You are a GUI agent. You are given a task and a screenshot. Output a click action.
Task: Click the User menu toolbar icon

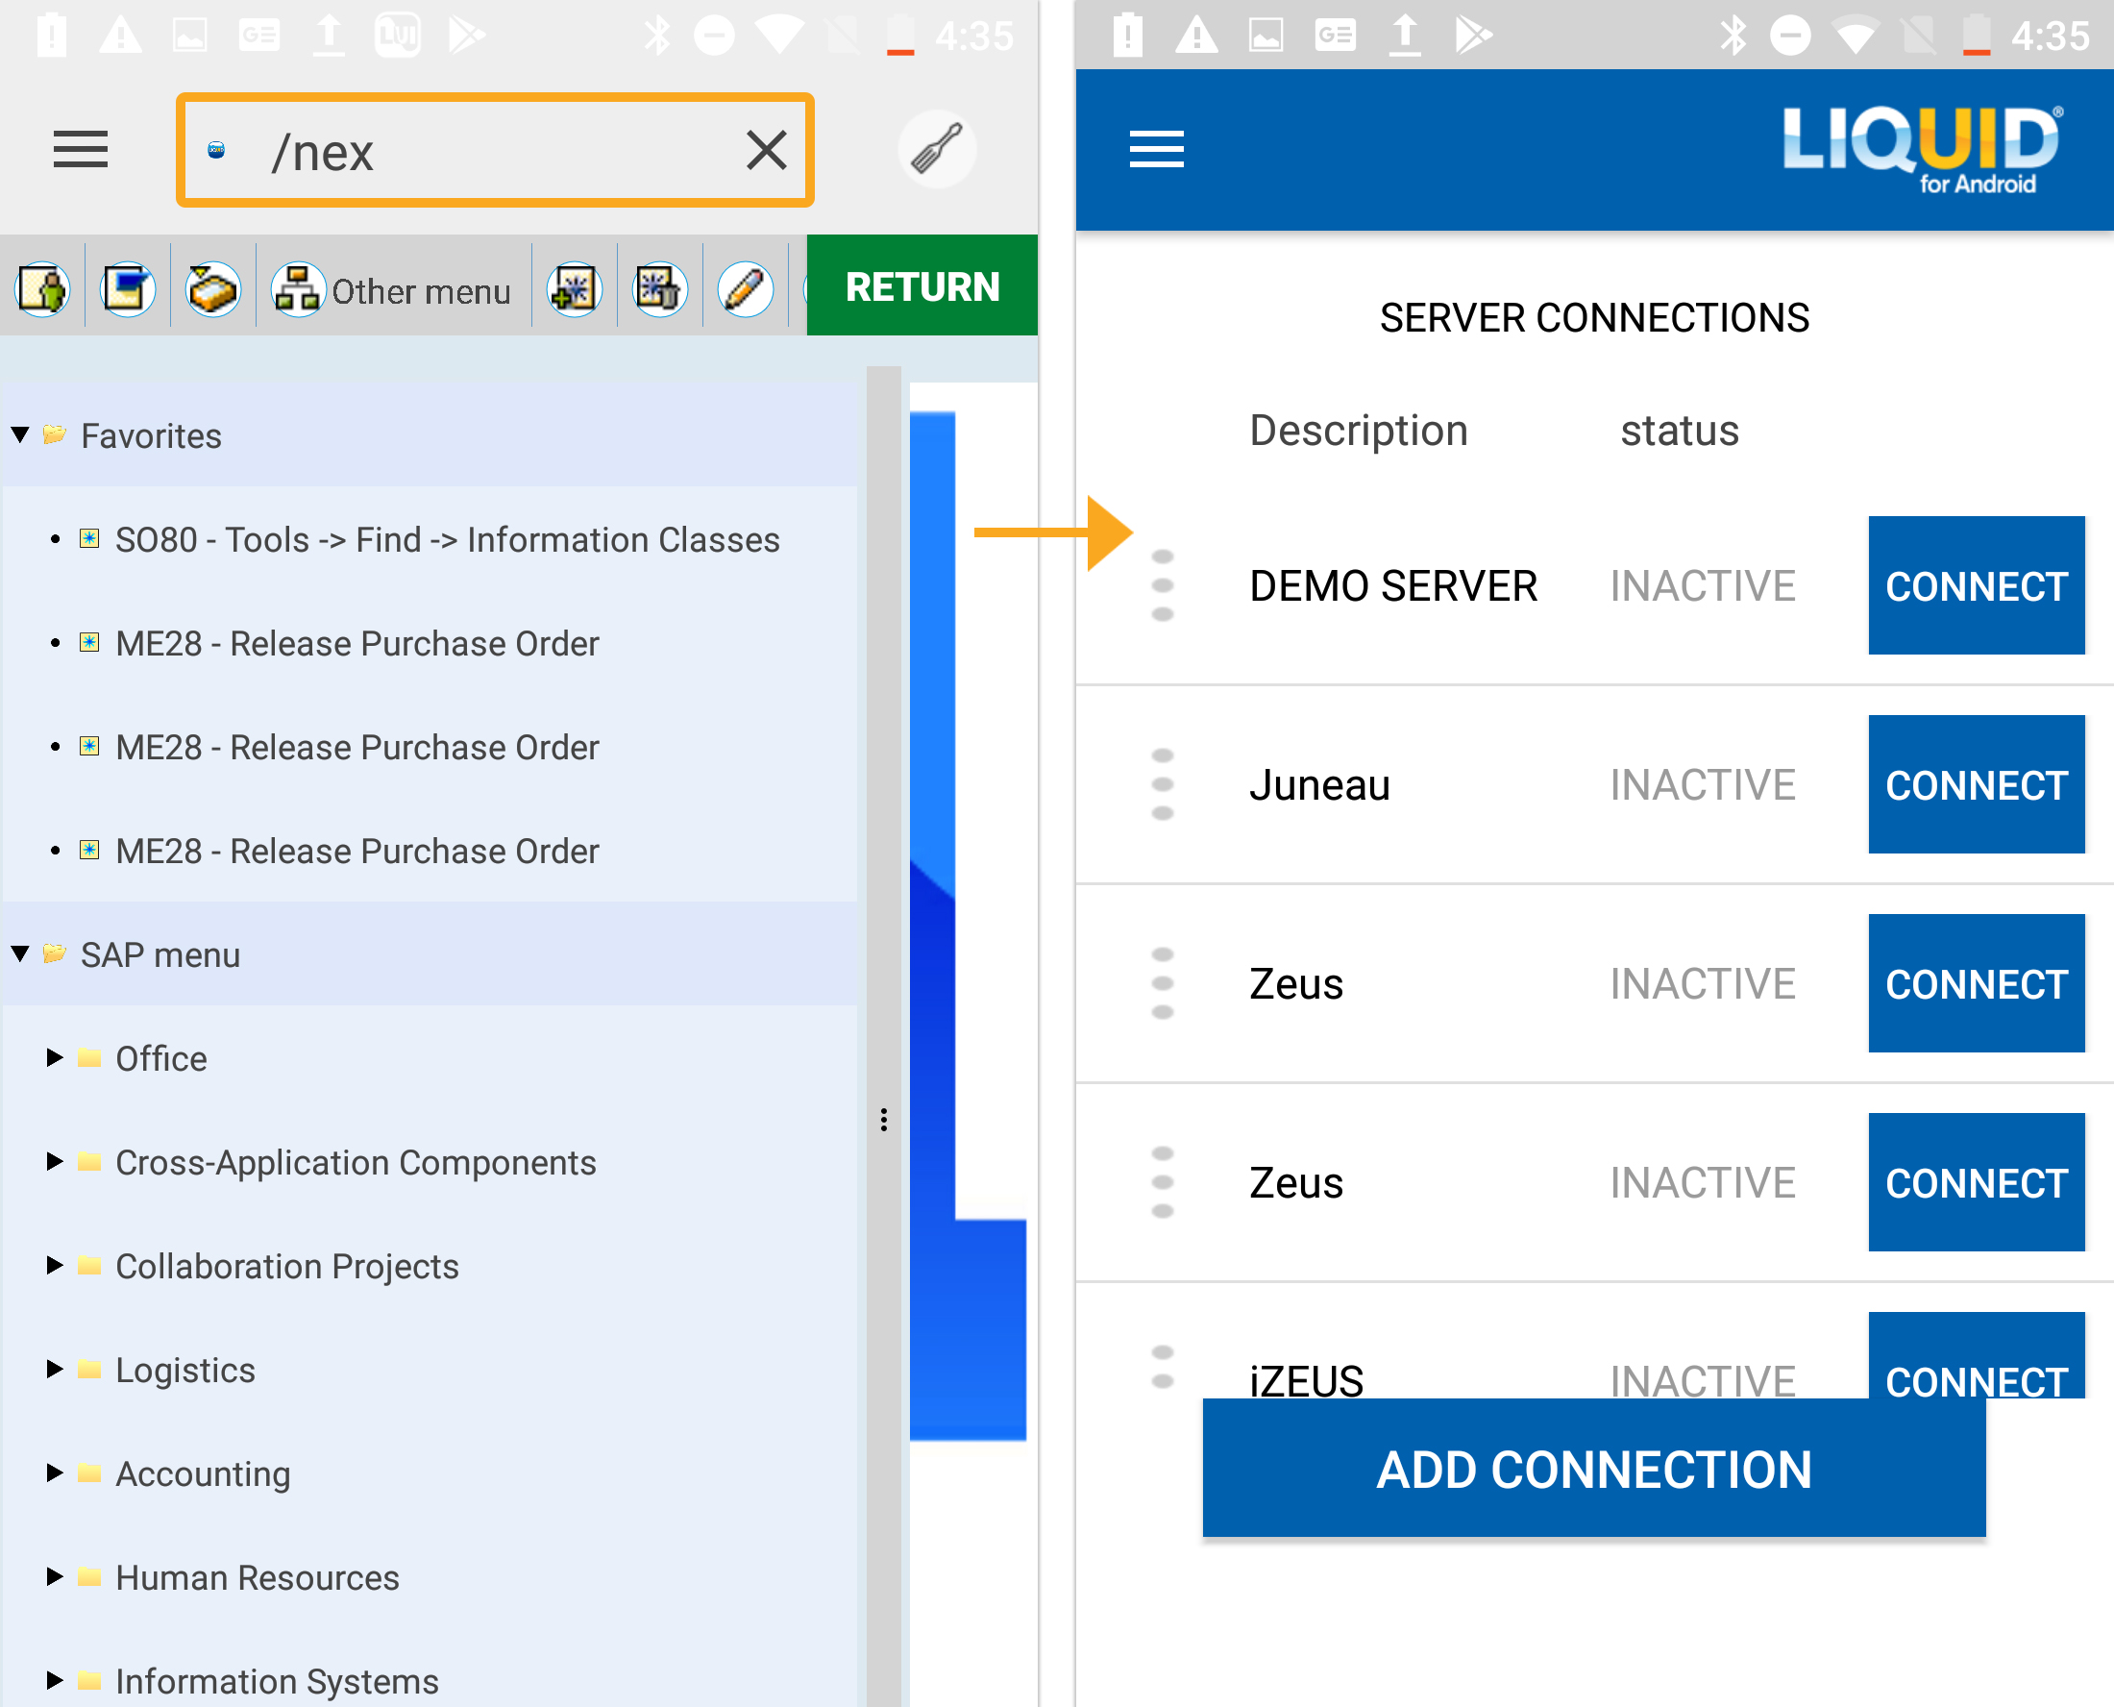tap(42, 290)
